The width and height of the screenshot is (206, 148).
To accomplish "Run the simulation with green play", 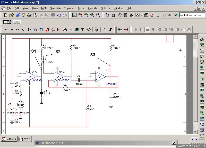I will tap(135, 29).
